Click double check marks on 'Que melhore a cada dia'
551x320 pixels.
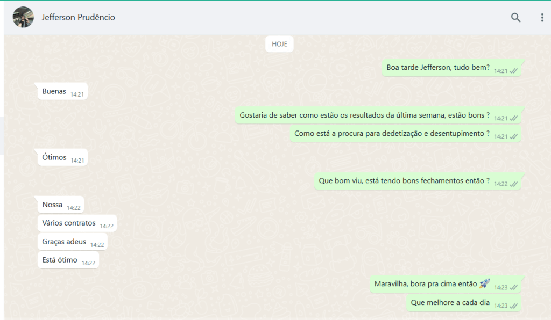click(513, 306)
